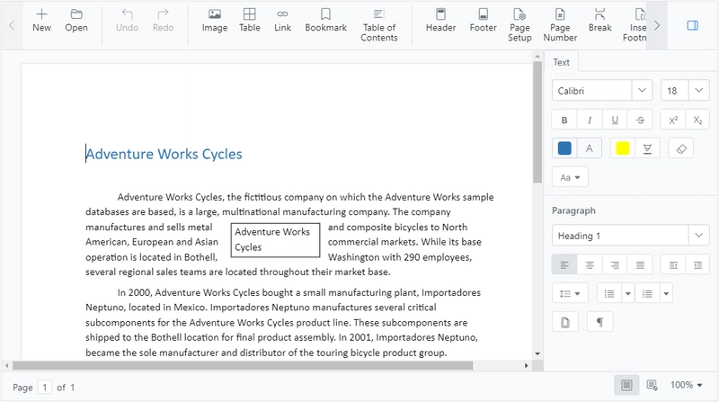The image size is (719, 402).
Task: Open the text highlight color picker
Action: point(647,148)
